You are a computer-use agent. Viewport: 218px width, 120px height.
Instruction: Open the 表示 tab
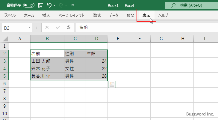click(x=146, y=15)
